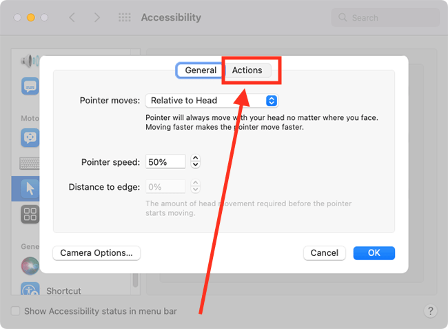
Task: Increase pointer speed with stepper up arrow
Action: 196,158
